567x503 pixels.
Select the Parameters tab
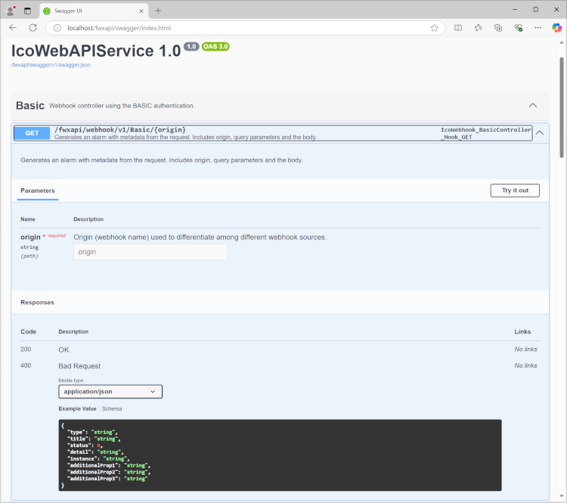point(38,191)
